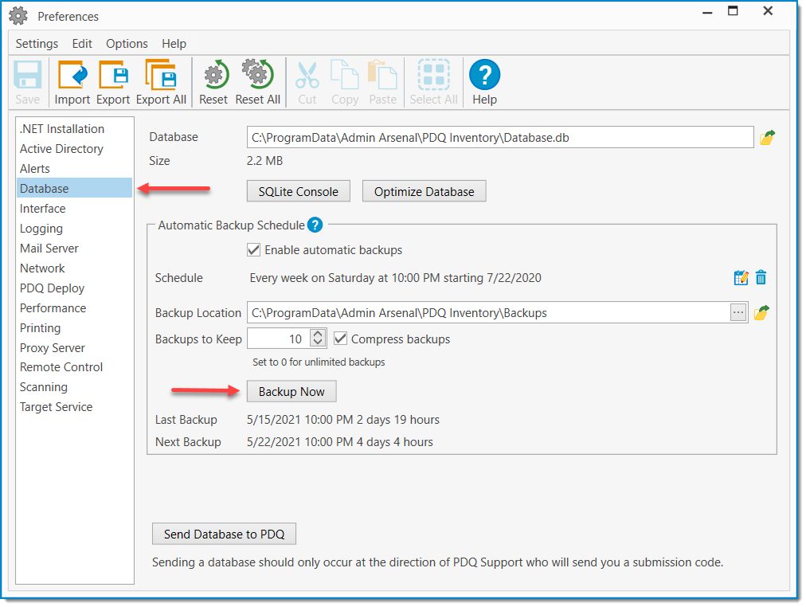Open the Options menu
Image resolution: width=806 pixels, height=607 pixels.
click(x=127, y=44)
